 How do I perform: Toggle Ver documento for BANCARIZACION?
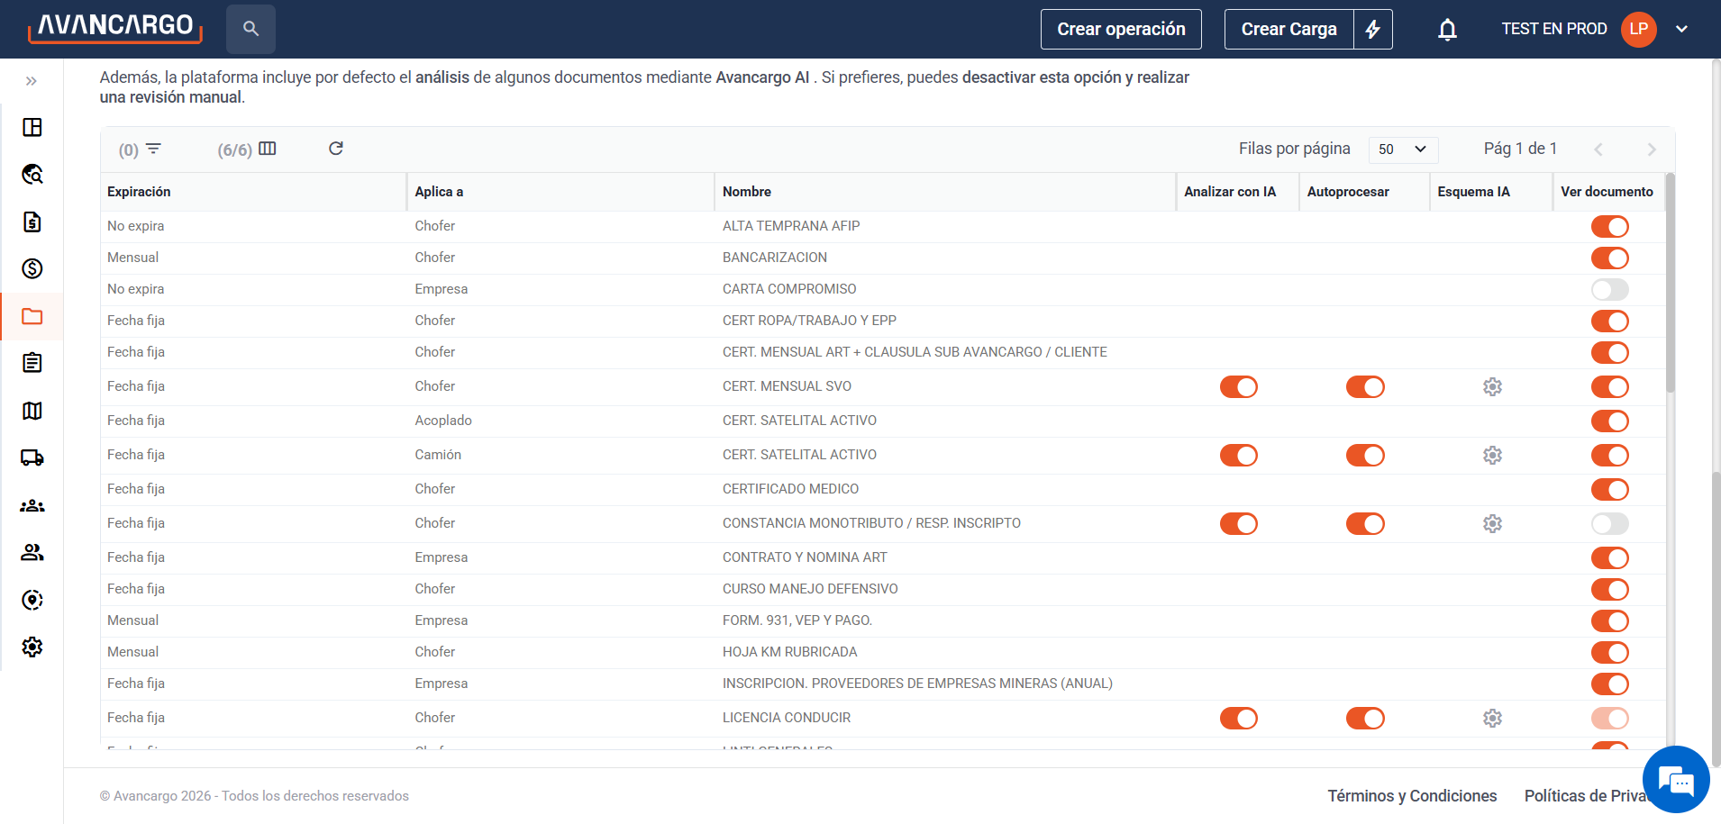(x=1609, y=258)
